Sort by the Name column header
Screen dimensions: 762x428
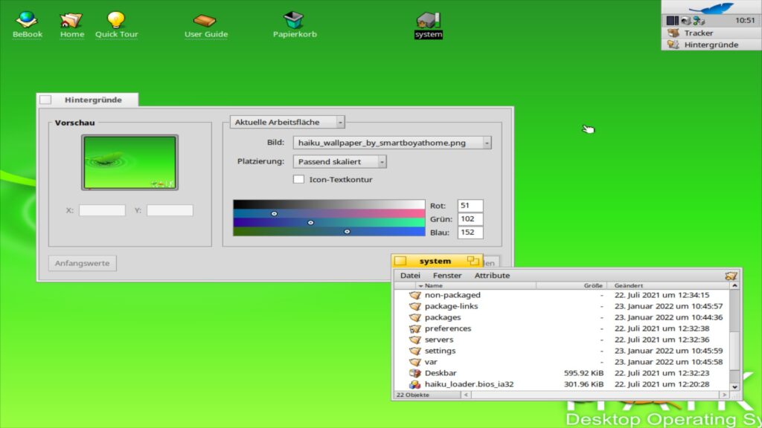(x=476, y=286)
